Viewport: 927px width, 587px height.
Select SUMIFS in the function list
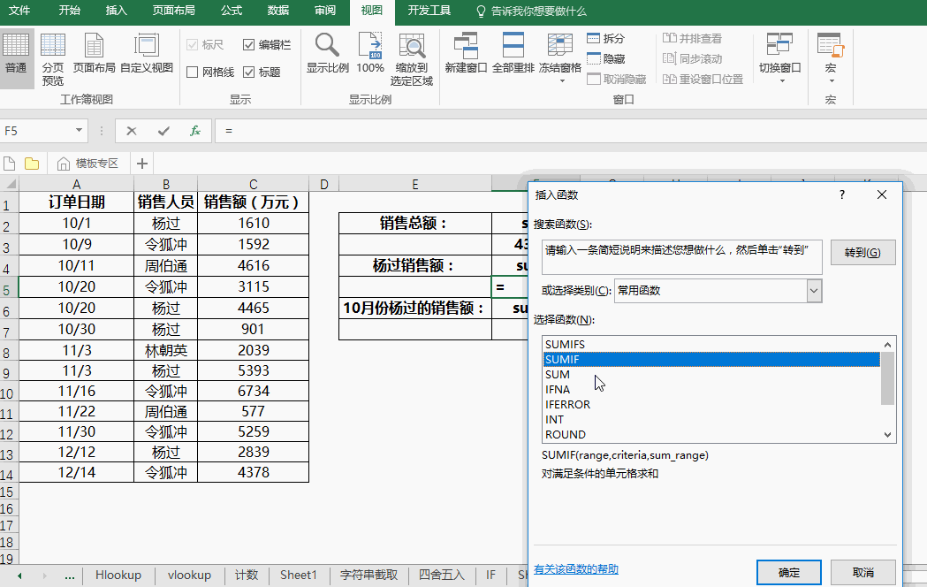(x=566, y=344)
